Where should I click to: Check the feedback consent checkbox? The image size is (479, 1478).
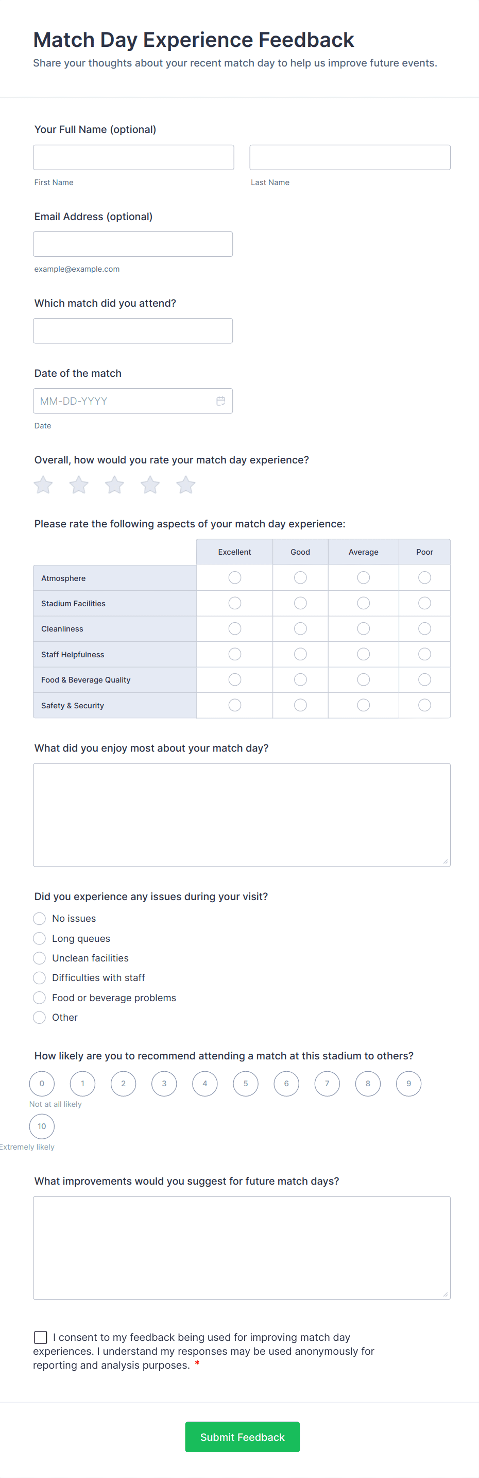(x=41, y=1337)
